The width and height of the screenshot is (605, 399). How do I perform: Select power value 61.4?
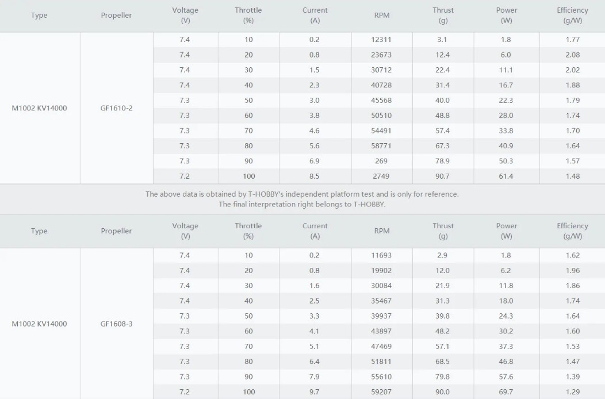pos(506,176)
